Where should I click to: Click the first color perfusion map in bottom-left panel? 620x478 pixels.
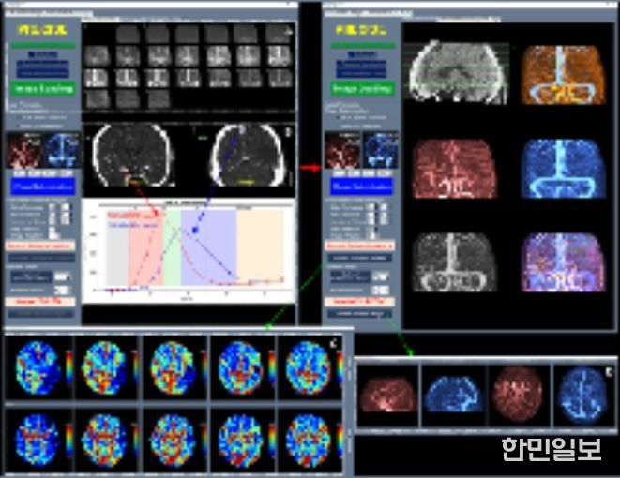[38, 366]
